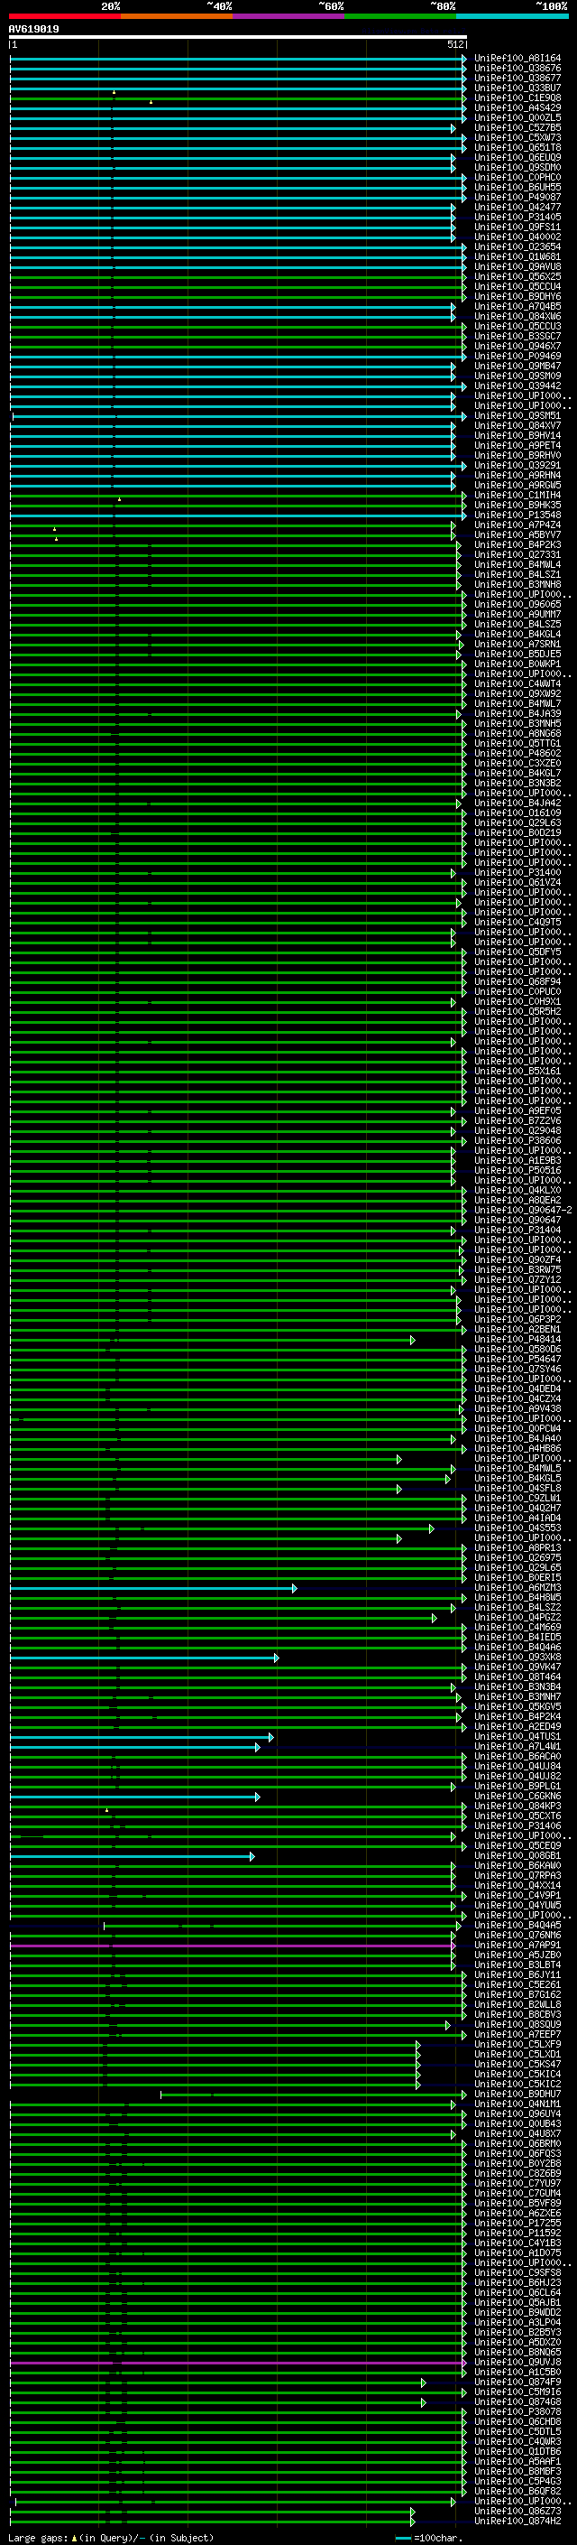Image resolution: width=577 pixels, height=2545 pixels.
Task: Select the UniRef100_Q5CCU4 label
Action: (517, 286)
